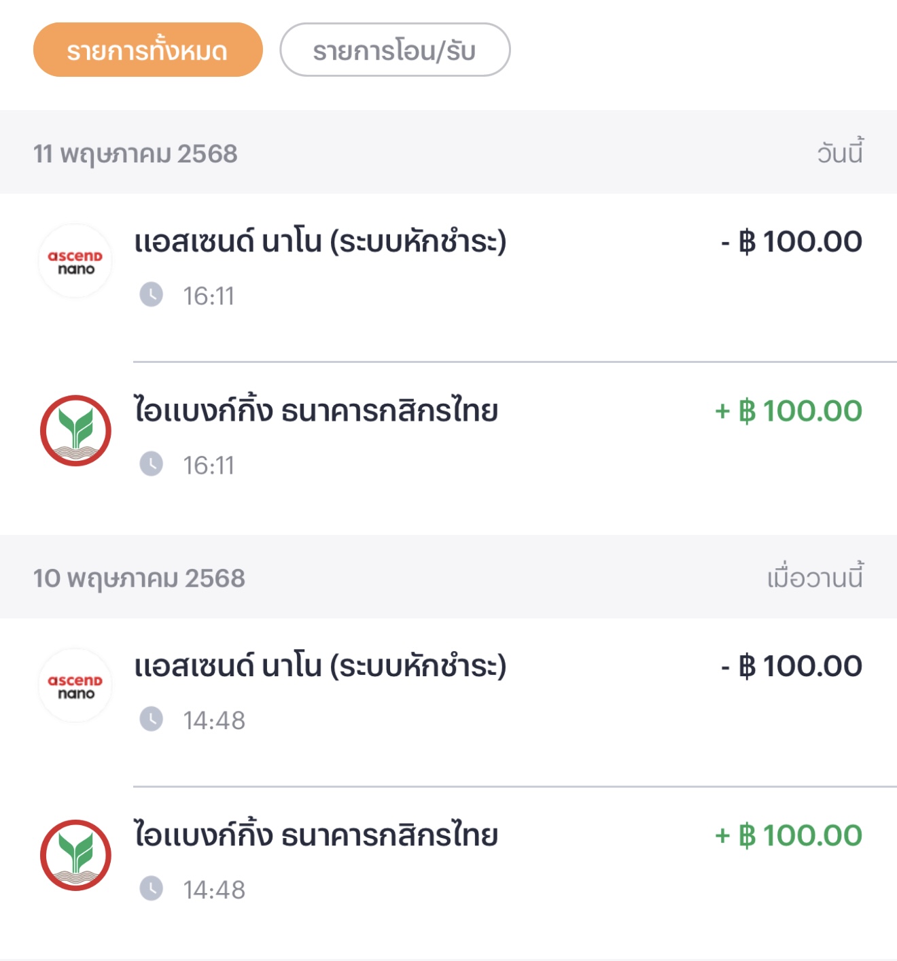Click the - ฿100.00 amount from 11 พฤษภาคม

click(x=791, y=242)
